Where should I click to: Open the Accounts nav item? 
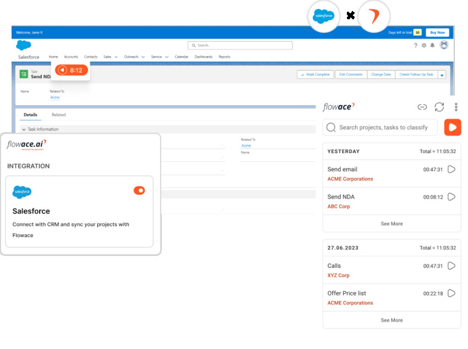(71, 57)
